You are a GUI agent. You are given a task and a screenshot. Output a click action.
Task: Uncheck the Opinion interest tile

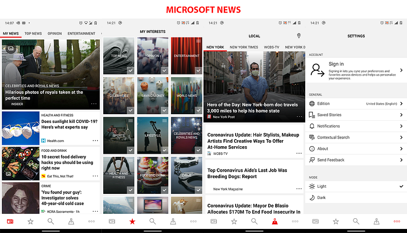tap(164, 71)
